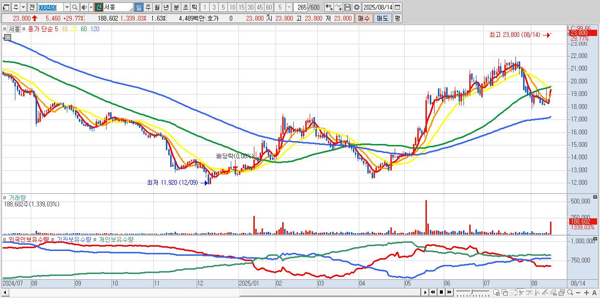600x298 pixels.
Task: Click the save chart floppy icon
Action: coord(348,7)
